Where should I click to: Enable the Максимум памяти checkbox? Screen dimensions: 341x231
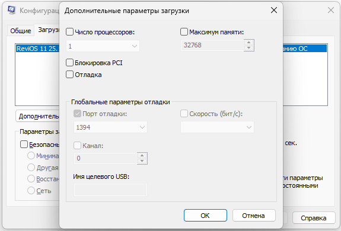[184, 32]
